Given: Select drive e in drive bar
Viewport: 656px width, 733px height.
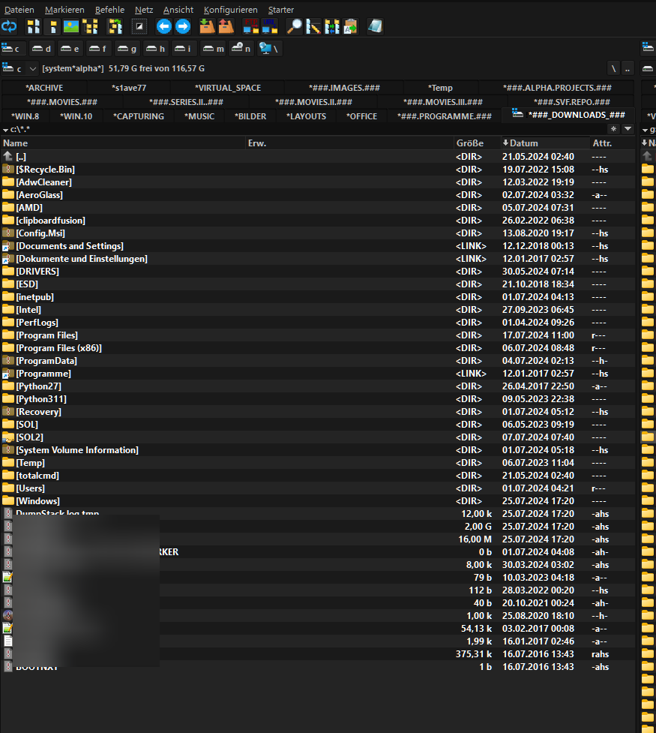Looking at the screenshot, I should (x=70, y=49).
